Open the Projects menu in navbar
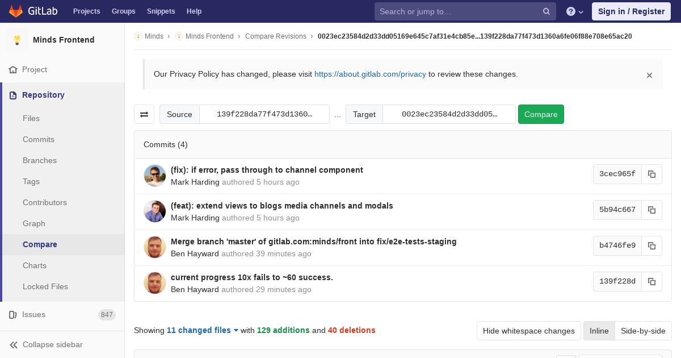The width and height of the screenshot is (681, 358). click(x=86, y=11)
